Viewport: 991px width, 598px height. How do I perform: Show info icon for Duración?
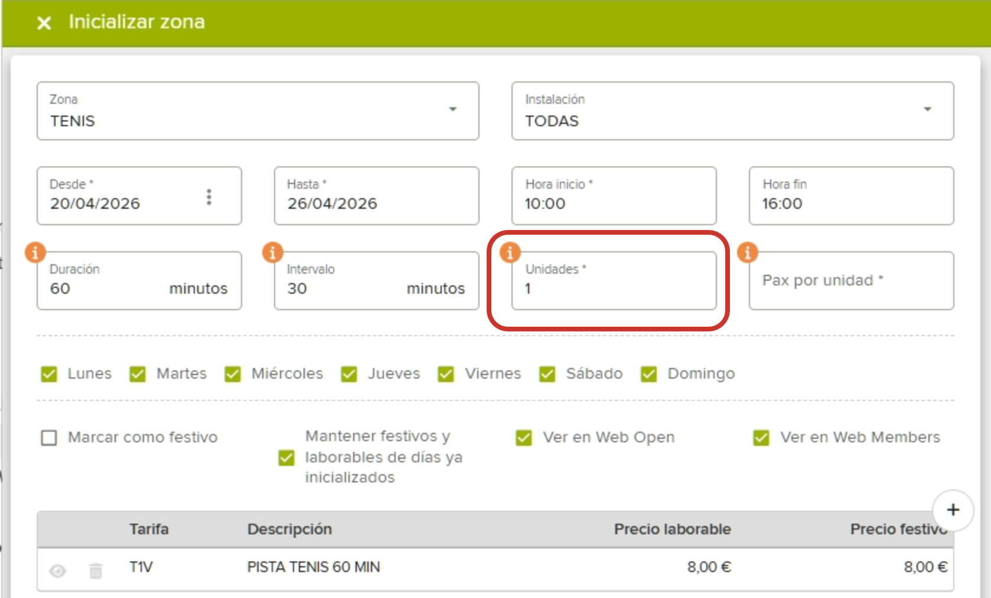(35, 252)
